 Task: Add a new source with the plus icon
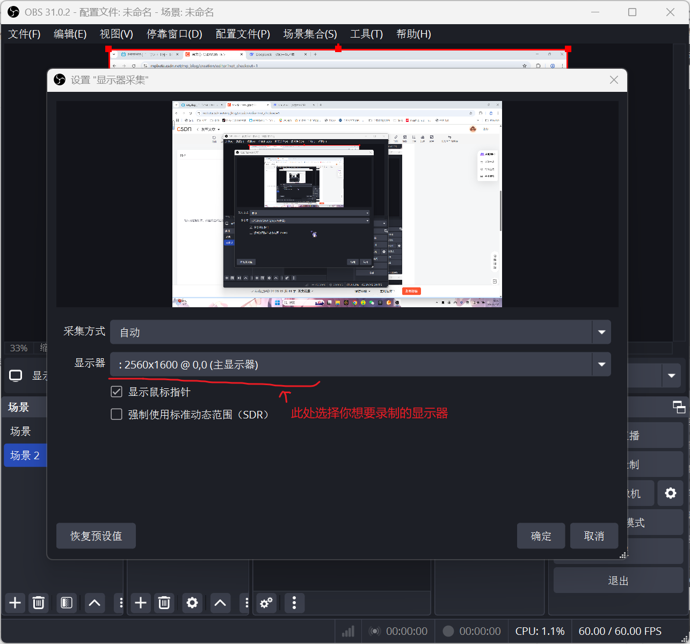point(140,603)
